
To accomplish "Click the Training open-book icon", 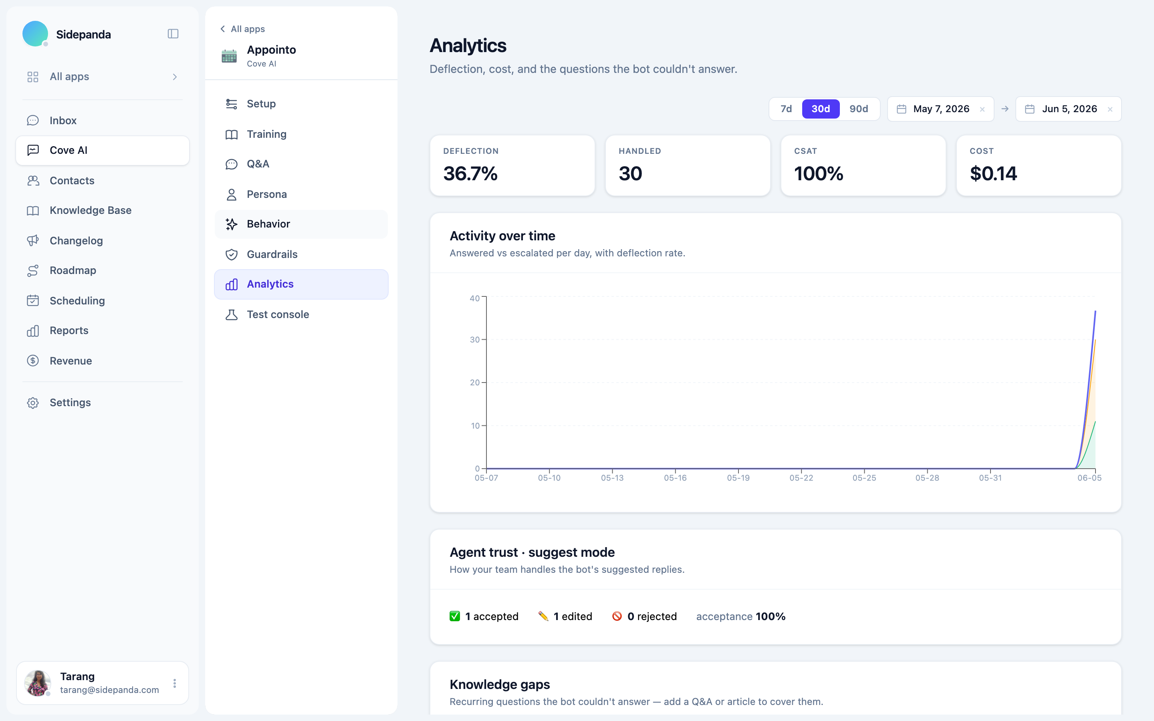I will click(x=232, y=135).
